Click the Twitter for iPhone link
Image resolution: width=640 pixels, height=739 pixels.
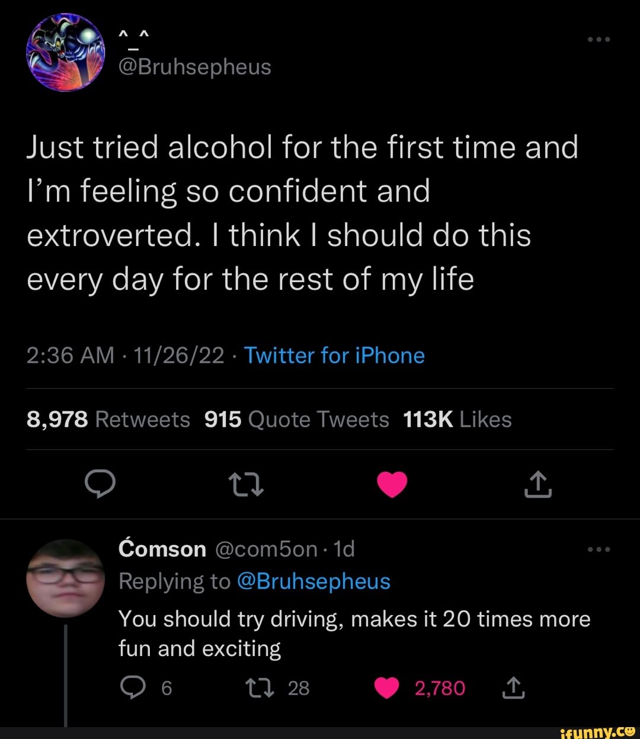coord(334,356)
